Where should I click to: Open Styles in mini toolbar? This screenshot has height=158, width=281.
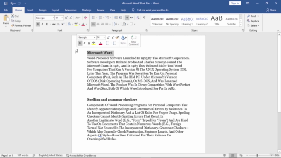coord(123,40)
